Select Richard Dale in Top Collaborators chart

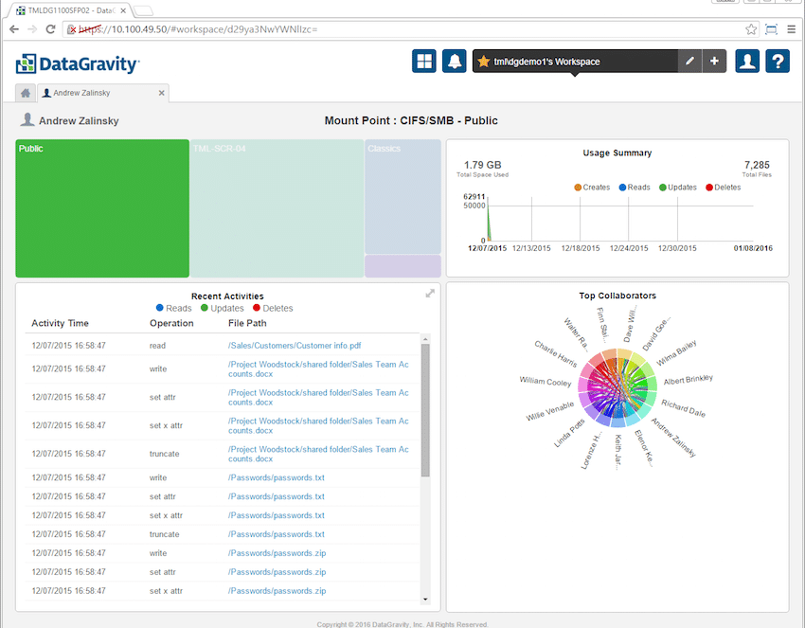(x=684, y=408)
